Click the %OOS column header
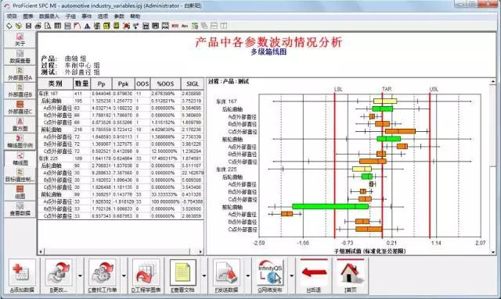Screen dimensions: 501x299 coord(165,84)
